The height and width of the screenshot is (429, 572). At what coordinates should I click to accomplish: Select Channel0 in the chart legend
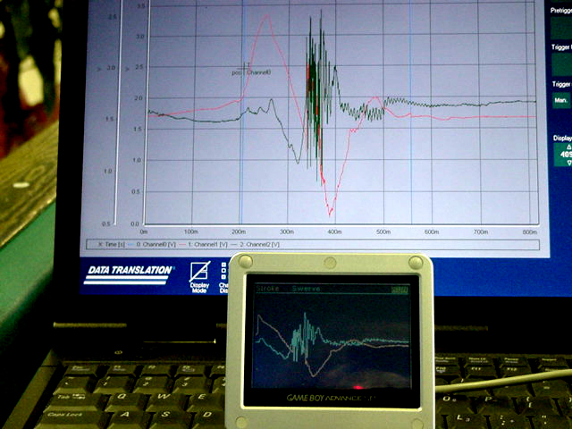(x=147, y=243)
